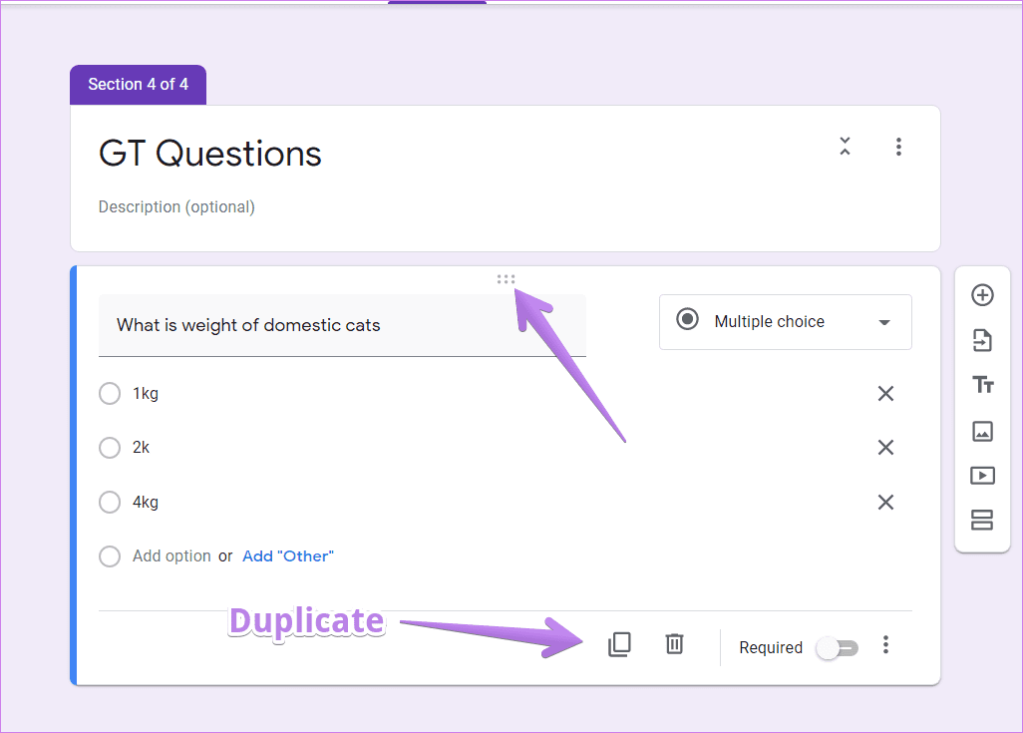1023x733 pixels.
Task: Add a new question from sidebar
Action: click(982, 295)
